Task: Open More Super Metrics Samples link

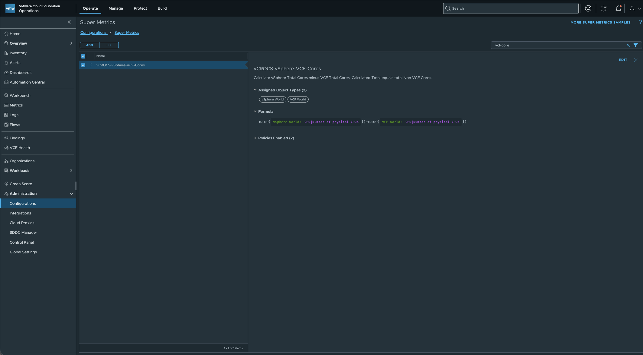Action: (600, 22)
